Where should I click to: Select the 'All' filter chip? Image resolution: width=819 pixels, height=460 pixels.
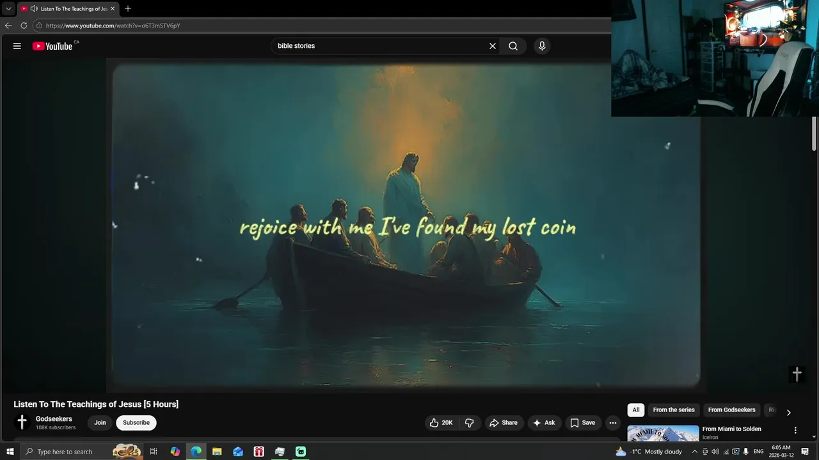tap(635, 410)
